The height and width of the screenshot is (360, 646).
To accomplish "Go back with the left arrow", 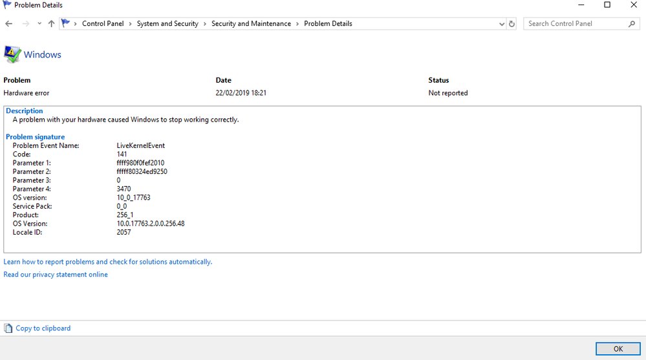I will point(8,24).
